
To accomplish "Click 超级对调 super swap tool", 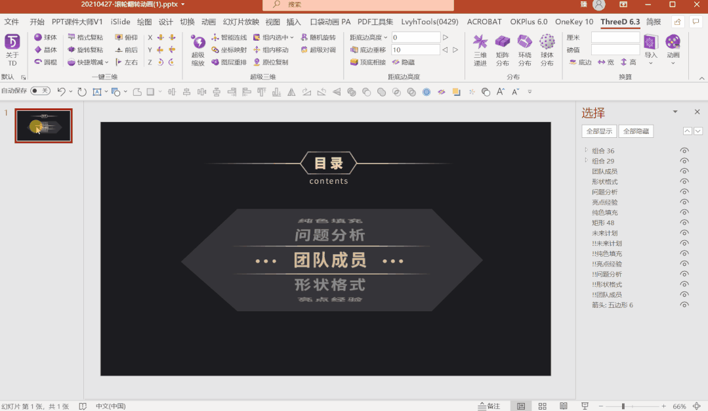I will [x=318, y=50].
